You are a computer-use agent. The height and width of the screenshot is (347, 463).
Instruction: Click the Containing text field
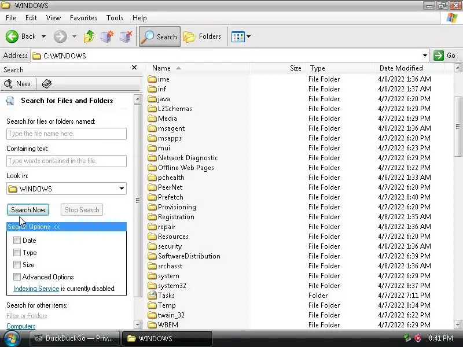[x=67, y=161]
